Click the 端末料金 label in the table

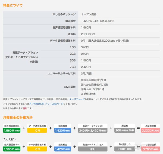pos(70,21)
